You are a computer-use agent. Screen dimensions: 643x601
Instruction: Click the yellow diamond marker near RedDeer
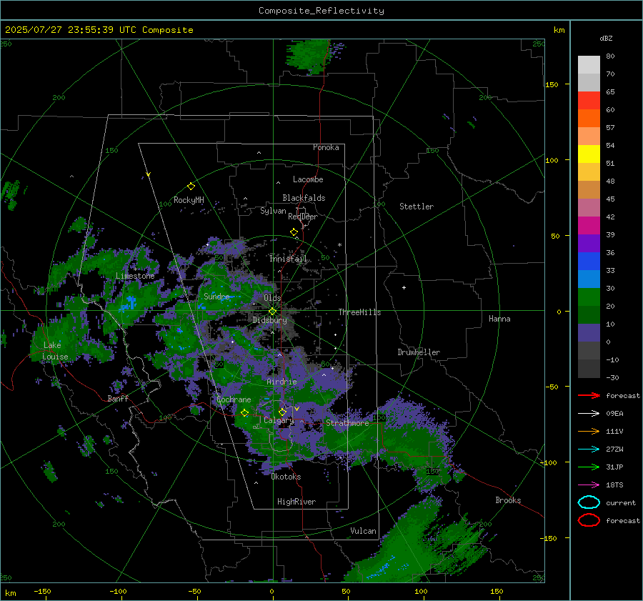click(294, 232)
